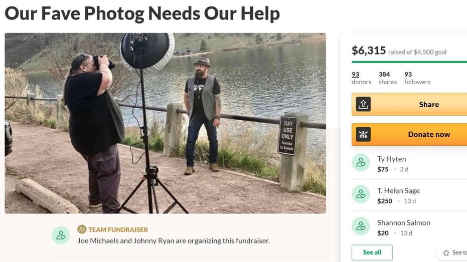
Task: Click T. Helen Sage's donor avatar icon
Action: [361, 194]
